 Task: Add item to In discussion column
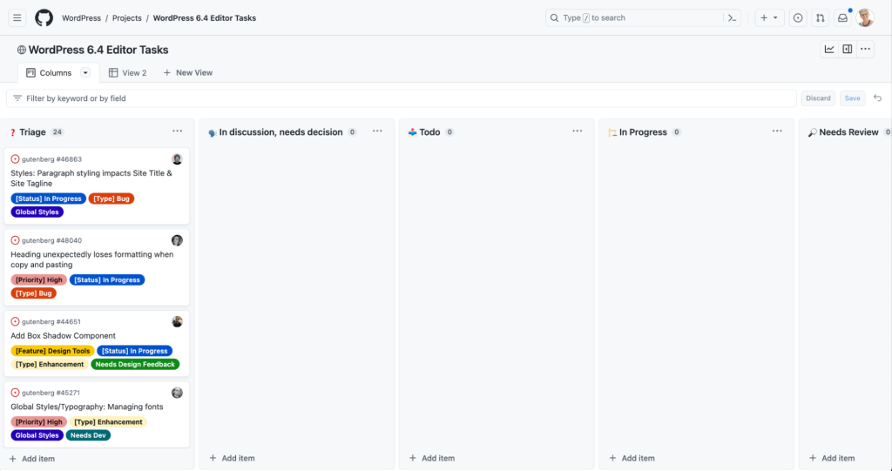click(232, 458)
